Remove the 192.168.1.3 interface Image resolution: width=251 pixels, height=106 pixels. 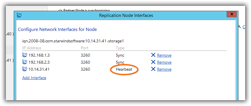click(164, 55)
